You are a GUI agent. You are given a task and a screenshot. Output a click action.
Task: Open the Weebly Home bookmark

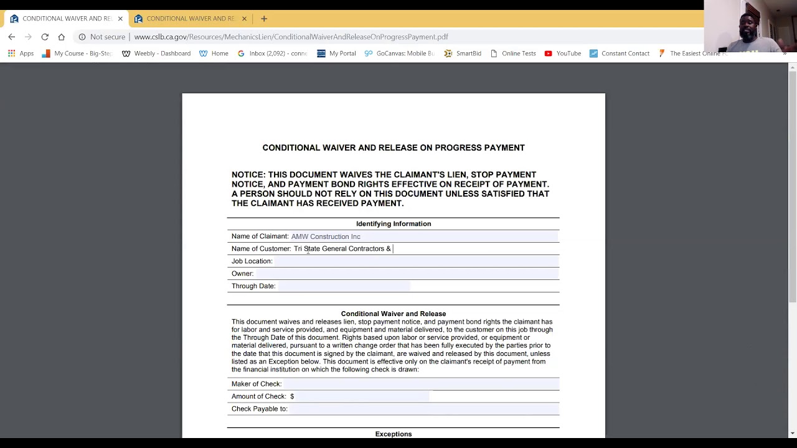(214, 54)
